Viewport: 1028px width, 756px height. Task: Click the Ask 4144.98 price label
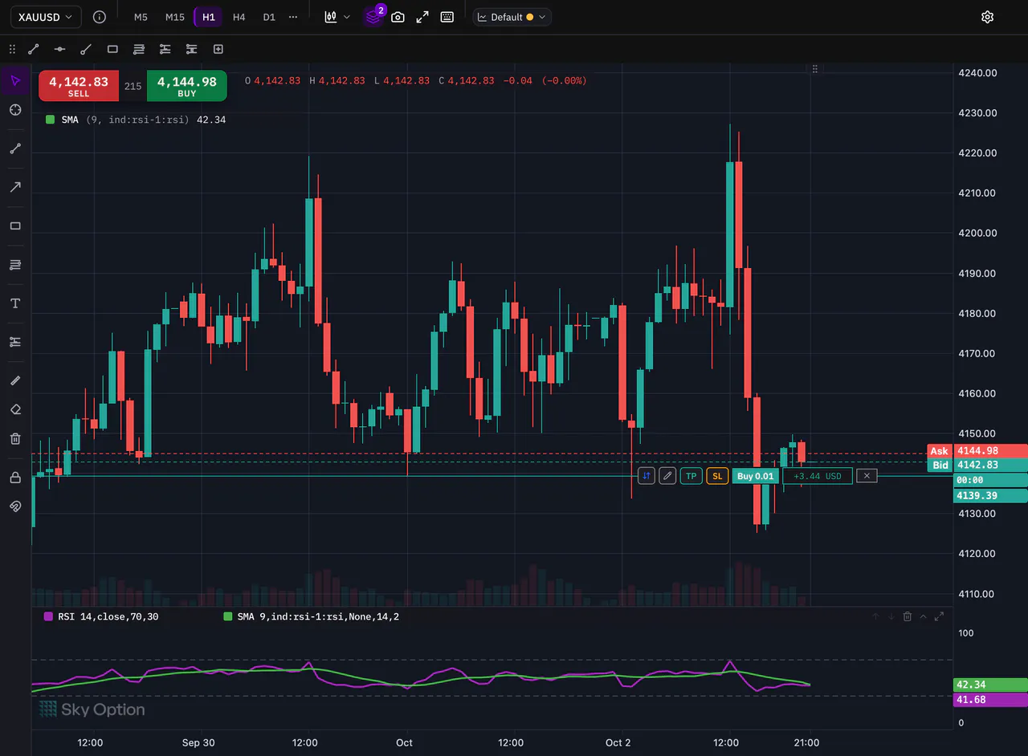click(x=977, y=451)
